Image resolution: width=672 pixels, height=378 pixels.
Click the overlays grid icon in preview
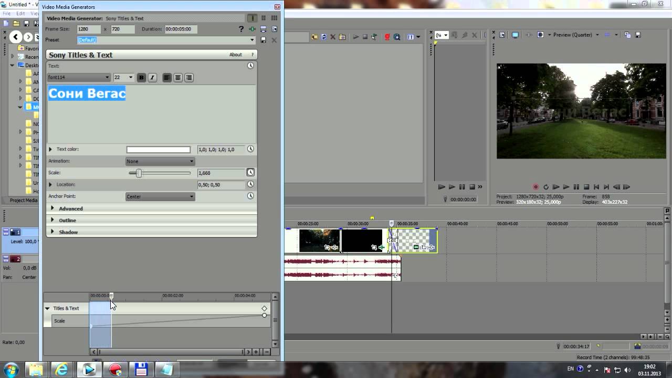607,35
